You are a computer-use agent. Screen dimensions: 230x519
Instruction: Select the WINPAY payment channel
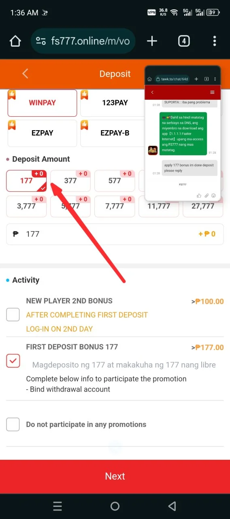(x=42, y=103)
